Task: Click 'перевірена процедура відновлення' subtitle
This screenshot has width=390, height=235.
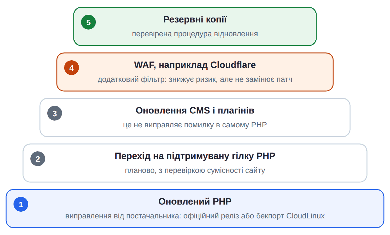Action: pyautogui.click(x=195, y=34)
